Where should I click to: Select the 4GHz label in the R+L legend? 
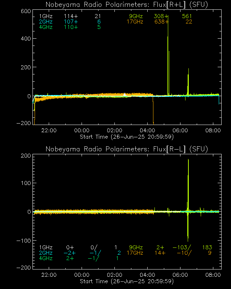[46, 27]
